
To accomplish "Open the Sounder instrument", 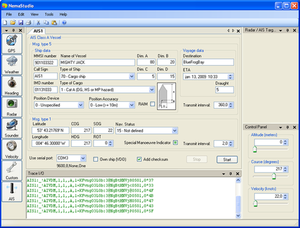I will [x=12, y=128].
